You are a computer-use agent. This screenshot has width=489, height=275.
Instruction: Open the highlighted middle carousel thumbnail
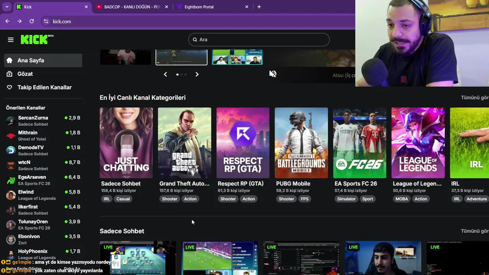pyautogui.click(x=181, y=57)
